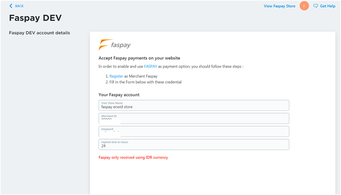Click the Your Faspay account heading
This screenshot has width=341, height=195.
[x=119, y=95]
